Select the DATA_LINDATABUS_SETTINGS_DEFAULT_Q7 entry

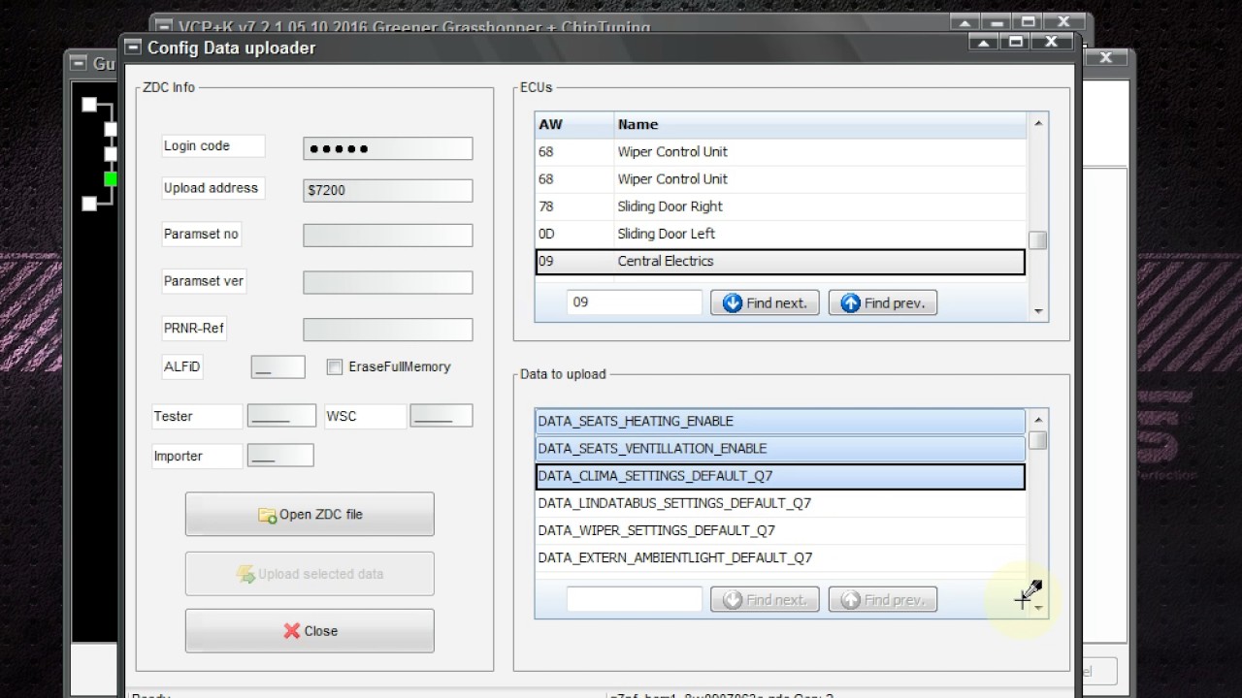pos(780,503)
